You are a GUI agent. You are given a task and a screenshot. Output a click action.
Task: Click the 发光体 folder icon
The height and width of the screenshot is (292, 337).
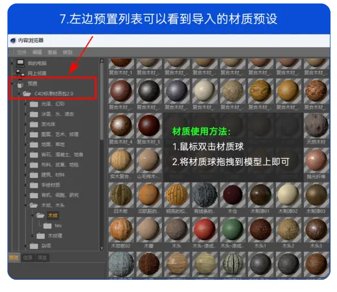[34, 124]
